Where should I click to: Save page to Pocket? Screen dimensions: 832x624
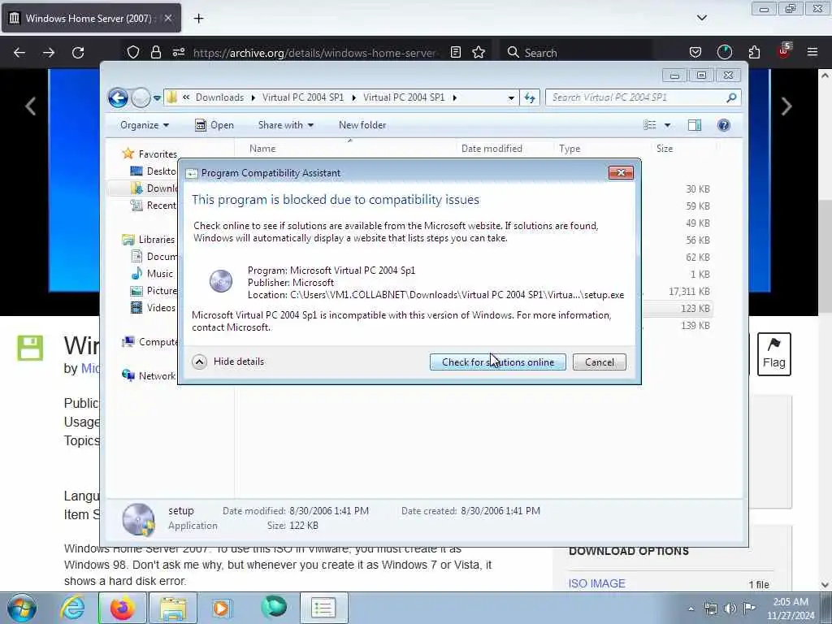click(695, 52)
